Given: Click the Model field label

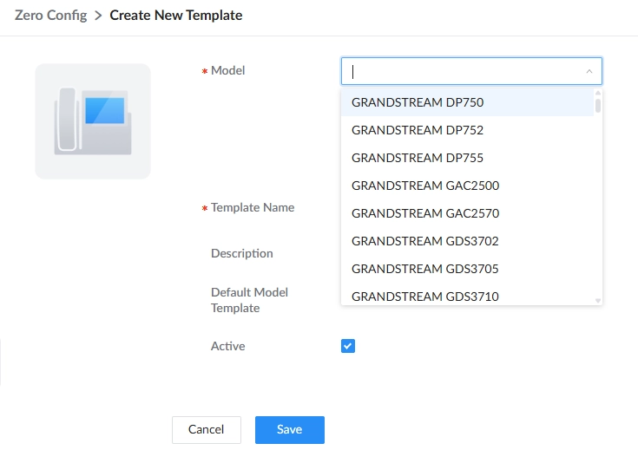Looking at the screenshot, I should [x=227, y=71].
